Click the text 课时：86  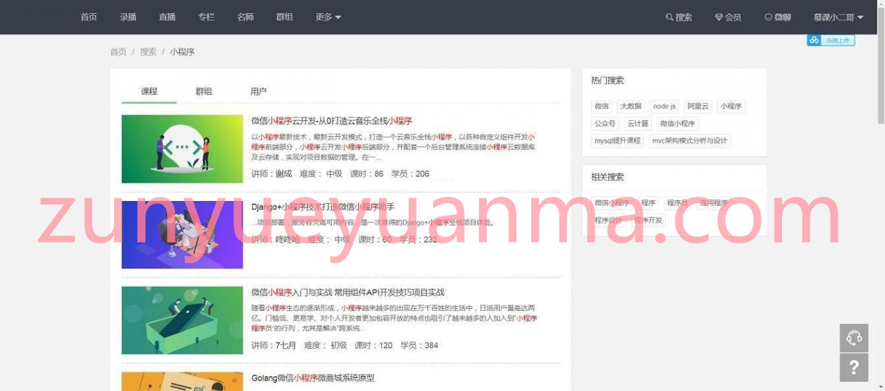pyautogui.click(x=366, y=174)
